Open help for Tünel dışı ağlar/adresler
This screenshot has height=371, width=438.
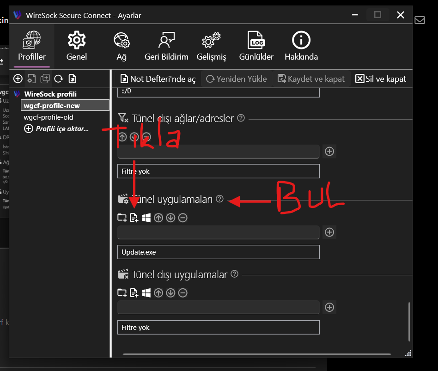(x=241, y=118)
